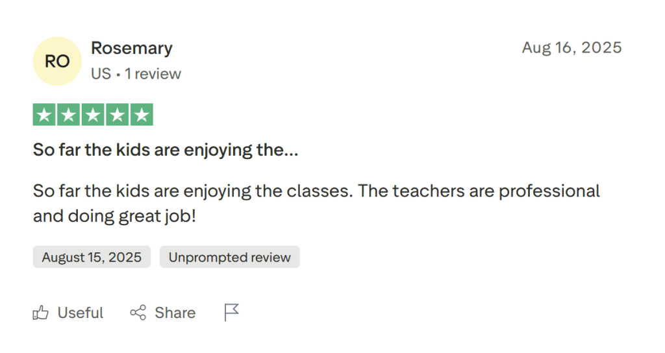
Task: Click the August 15, 2025 date tag
Action: point(92,257)
